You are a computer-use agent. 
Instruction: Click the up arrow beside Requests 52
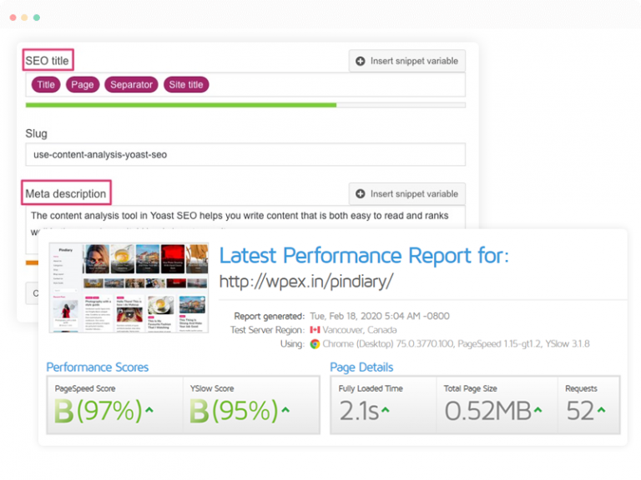click(601, 410)
